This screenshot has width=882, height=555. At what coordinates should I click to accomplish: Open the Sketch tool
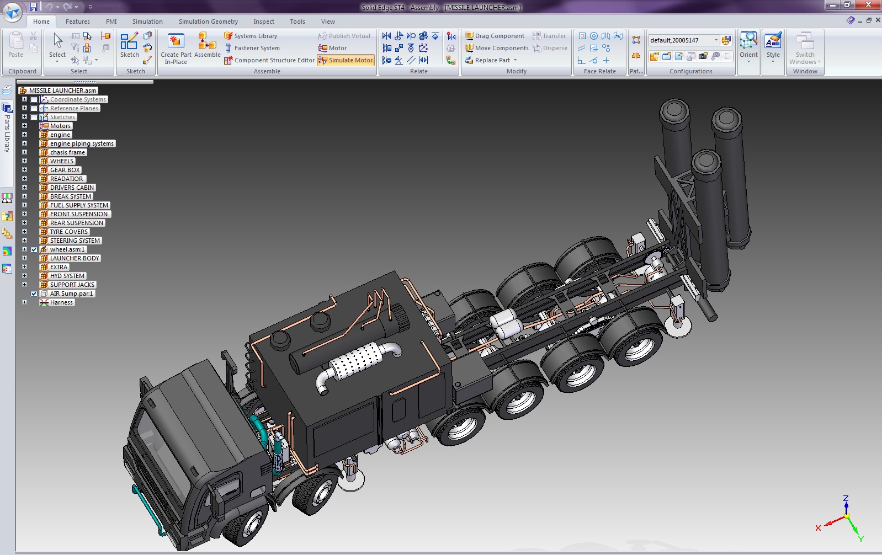click(x=129, y=42)
